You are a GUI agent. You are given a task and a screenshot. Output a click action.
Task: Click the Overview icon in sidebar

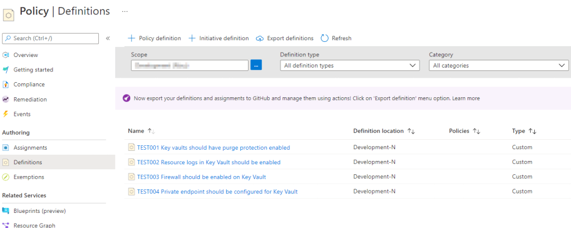[x=6, y=55]
